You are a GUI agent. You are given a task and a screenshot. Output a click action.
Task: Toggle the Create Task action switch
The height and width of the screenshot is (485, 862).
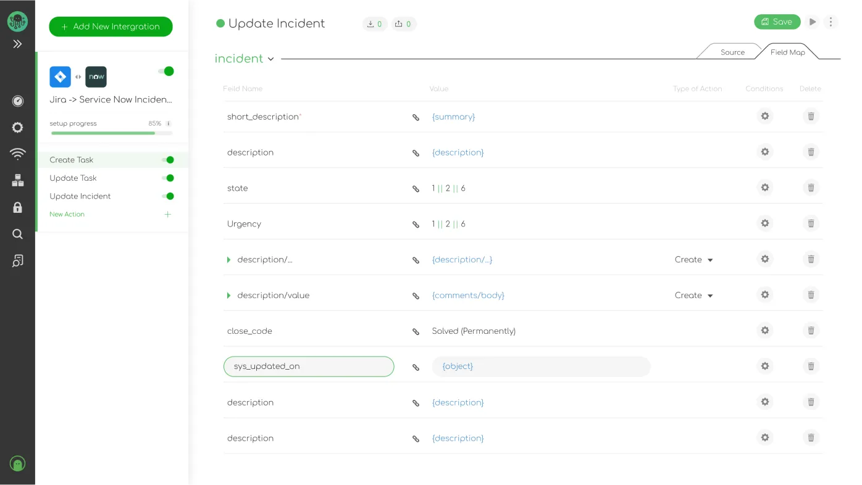pyautogui.click(x=168, y=160)
